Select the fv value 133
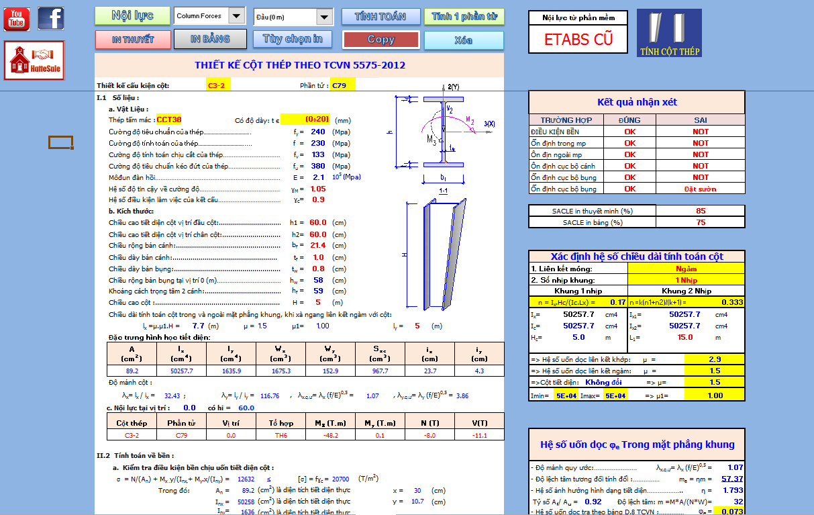Image resolution: width=814 pixels, height=515 pixels. [318, 154]
